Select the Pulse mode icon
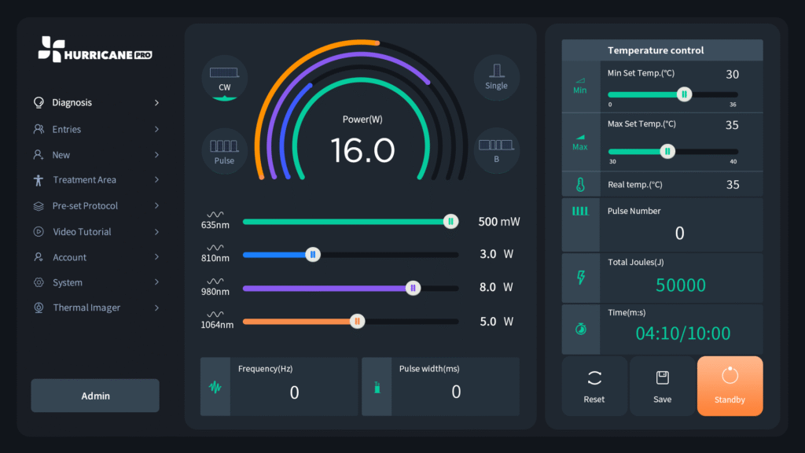805x453 pixels. point(225,151)
